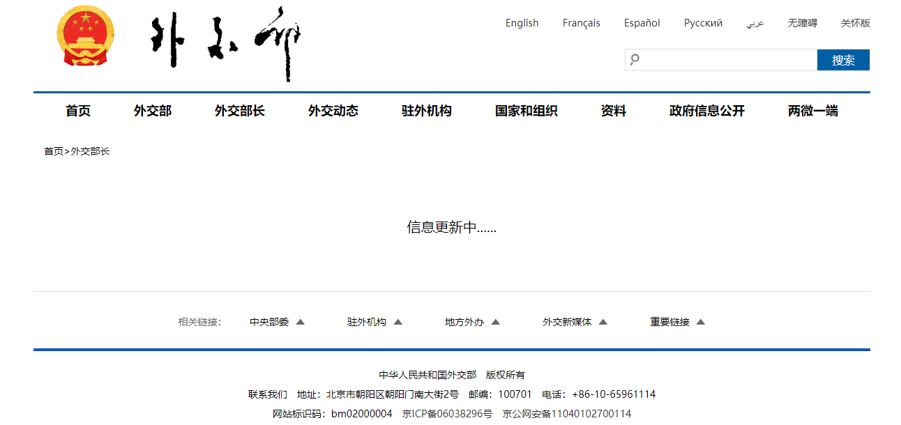901x425 pixels.
Task: Open the Русский language version
Action: (x=703, y=23)
